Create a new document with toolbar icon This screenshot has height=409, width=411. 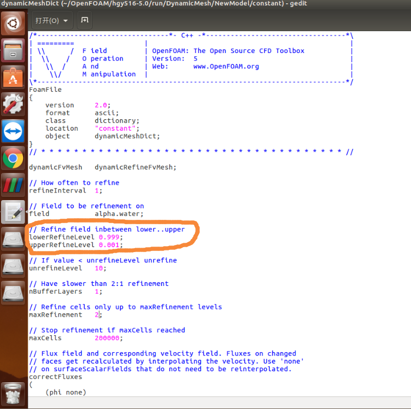[x=85, y=20]
